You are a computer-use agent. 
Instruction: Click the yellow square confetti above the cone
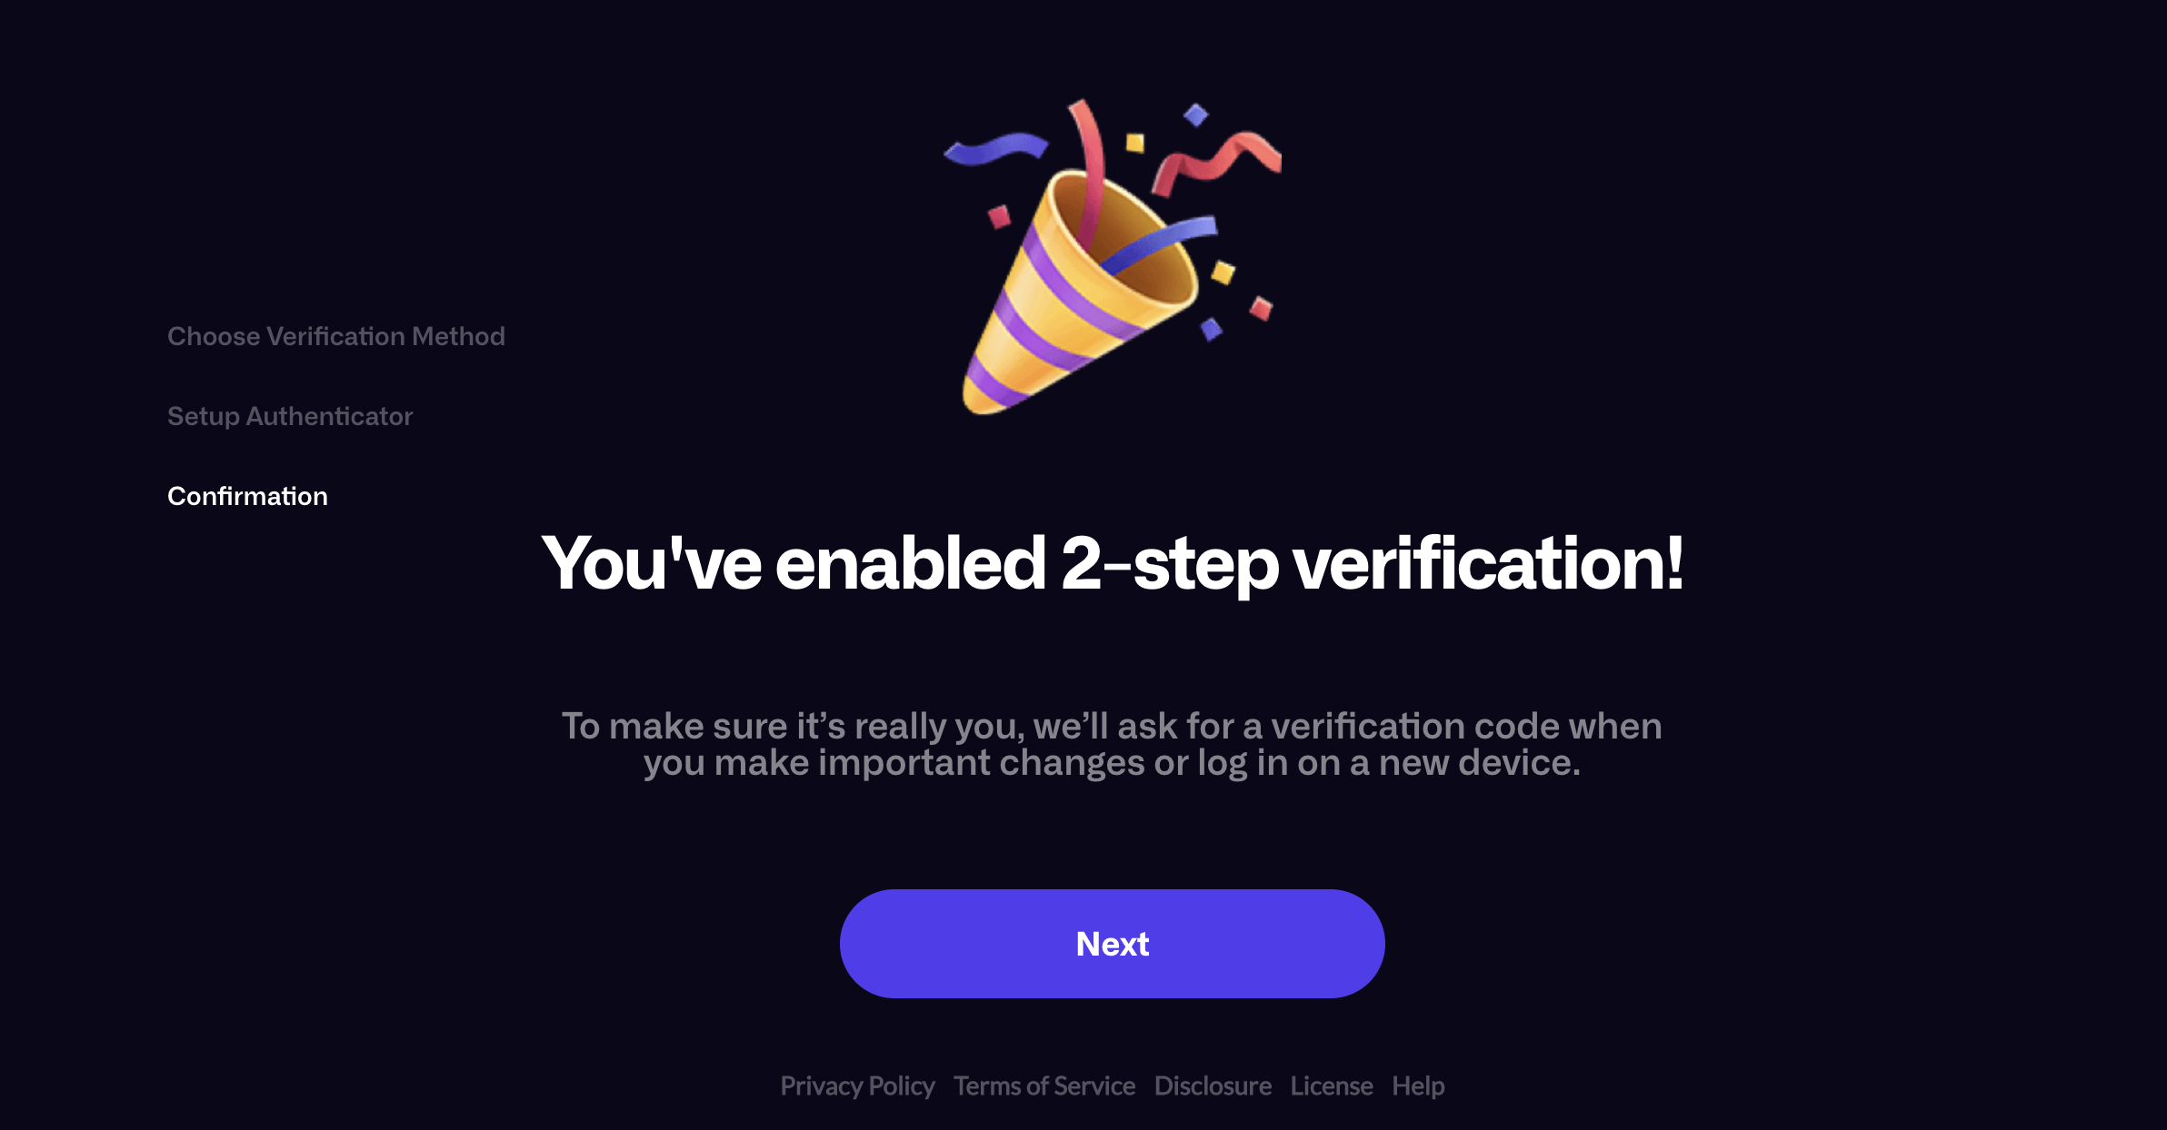tap(1135, 143)
